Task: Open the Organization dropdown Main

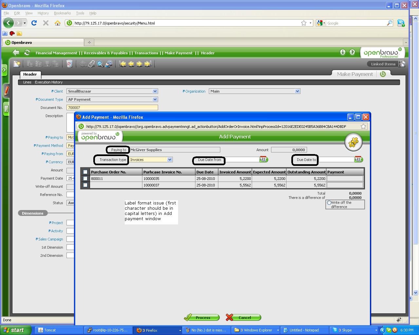Action: (297, 91)
